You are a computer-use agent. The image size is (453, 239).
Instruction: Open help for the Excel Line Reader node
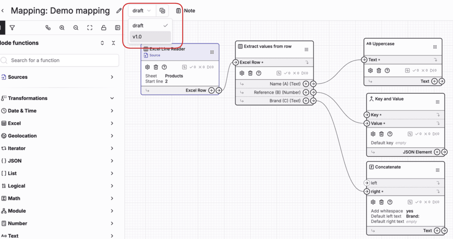[164, 67]
